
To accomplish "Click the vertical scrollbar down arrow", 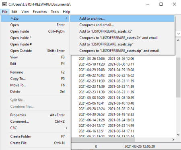I will (178, 135).
